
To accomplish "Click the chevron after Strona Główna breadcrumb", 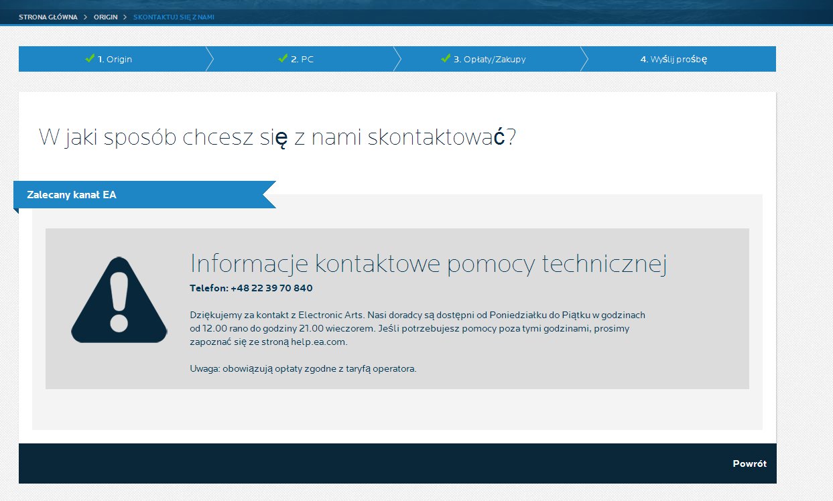I will (86, 17).
